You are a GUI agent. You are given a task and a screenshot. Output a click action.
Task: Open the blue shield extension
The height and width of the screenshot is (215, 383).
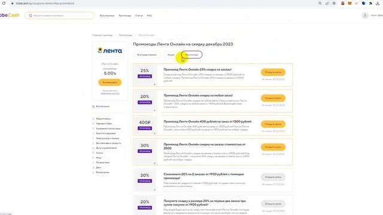364,4
